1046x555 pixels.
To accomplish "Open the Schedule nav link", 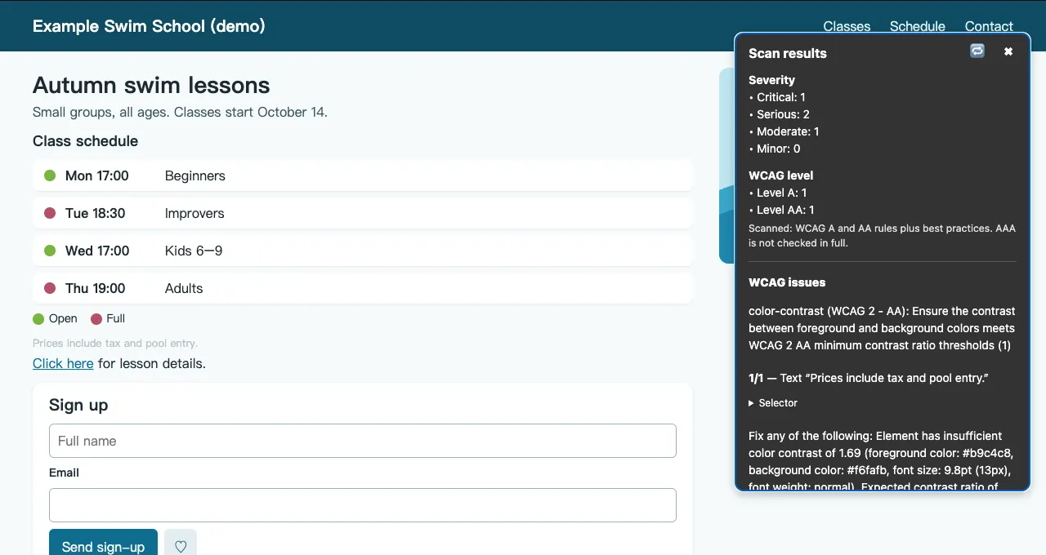I will 918,26.
